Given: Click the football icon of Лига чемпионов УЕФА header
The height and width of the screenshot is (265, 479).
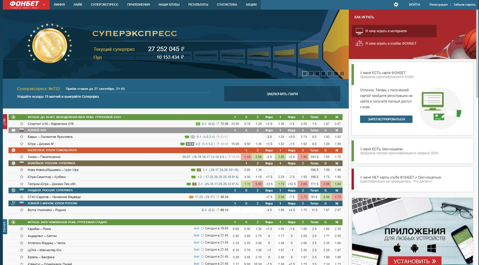Looking at the screenshot, I should click(x=13, y=222).
